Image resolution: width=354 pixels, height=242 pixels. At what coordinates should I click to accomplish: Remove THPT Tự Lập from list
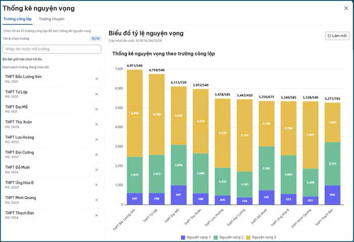pos(97,94)
